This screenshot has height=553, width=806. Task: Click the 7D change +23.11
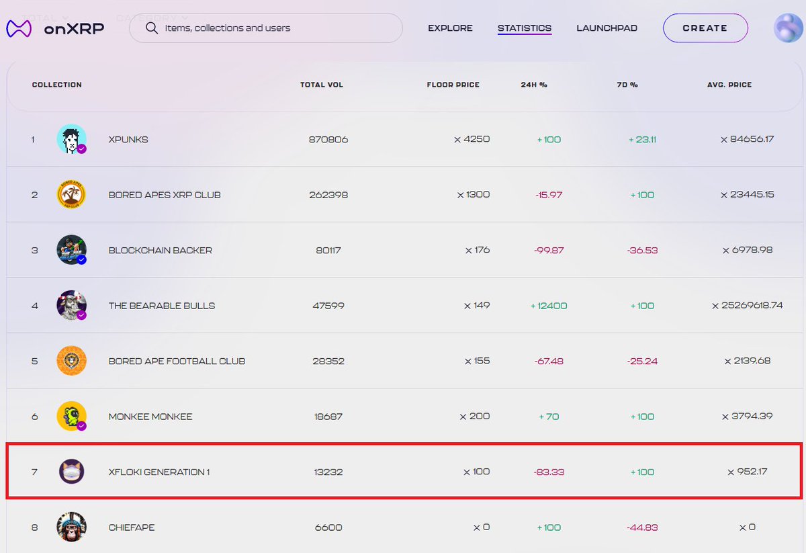(642, 140)
